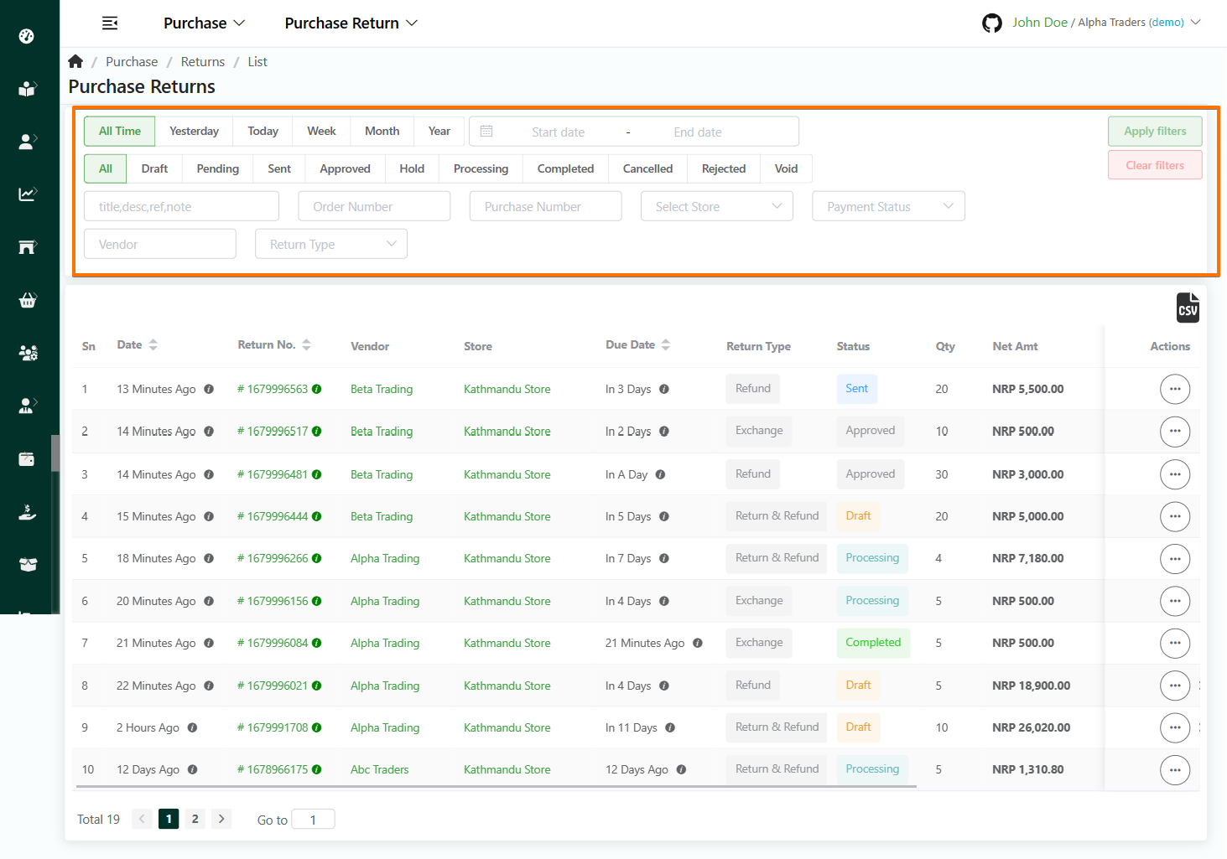Image resolution: width=1227 pixels, height=859 pixels.
Task: Open Returns breadcrumb link
Action: click(x=203, y=62)
